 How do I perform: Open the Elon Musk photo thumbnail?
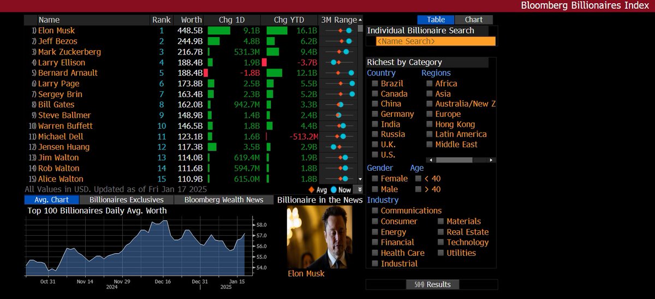tap(319, 237)
